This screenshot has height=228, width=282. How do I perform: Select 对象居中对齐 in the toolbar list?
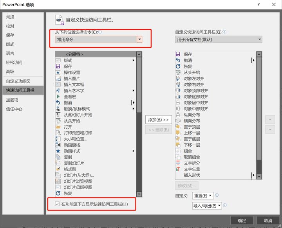pos(216,103)
